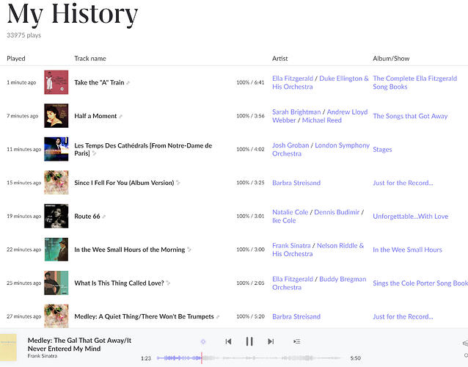468x367 pixels.
Task: Click the now-playing title Medley: The Gal That Got Away
Action: tap(79, 344)
